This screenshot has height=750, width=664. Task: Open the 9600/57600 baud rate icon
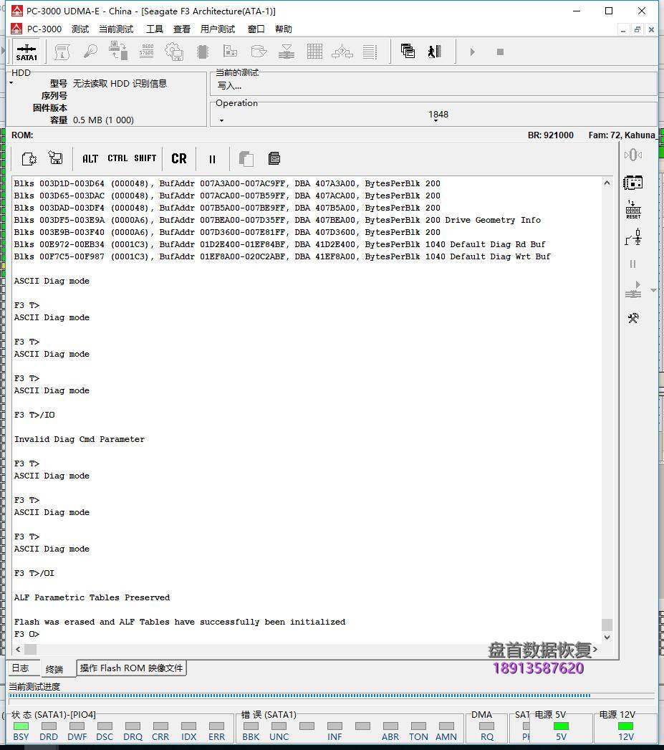(146, 51)
